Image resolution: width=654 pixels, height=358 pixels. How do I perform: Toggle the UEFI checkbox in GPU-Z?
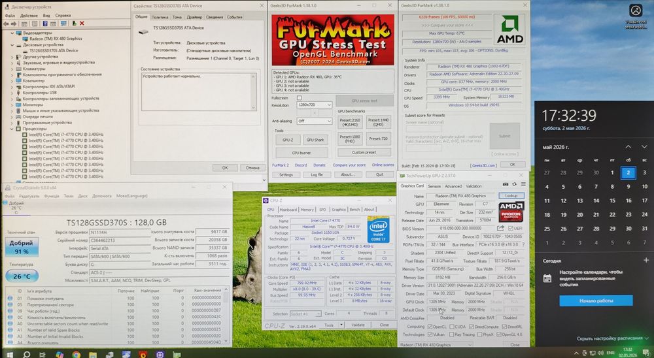(x=511, y=229)
